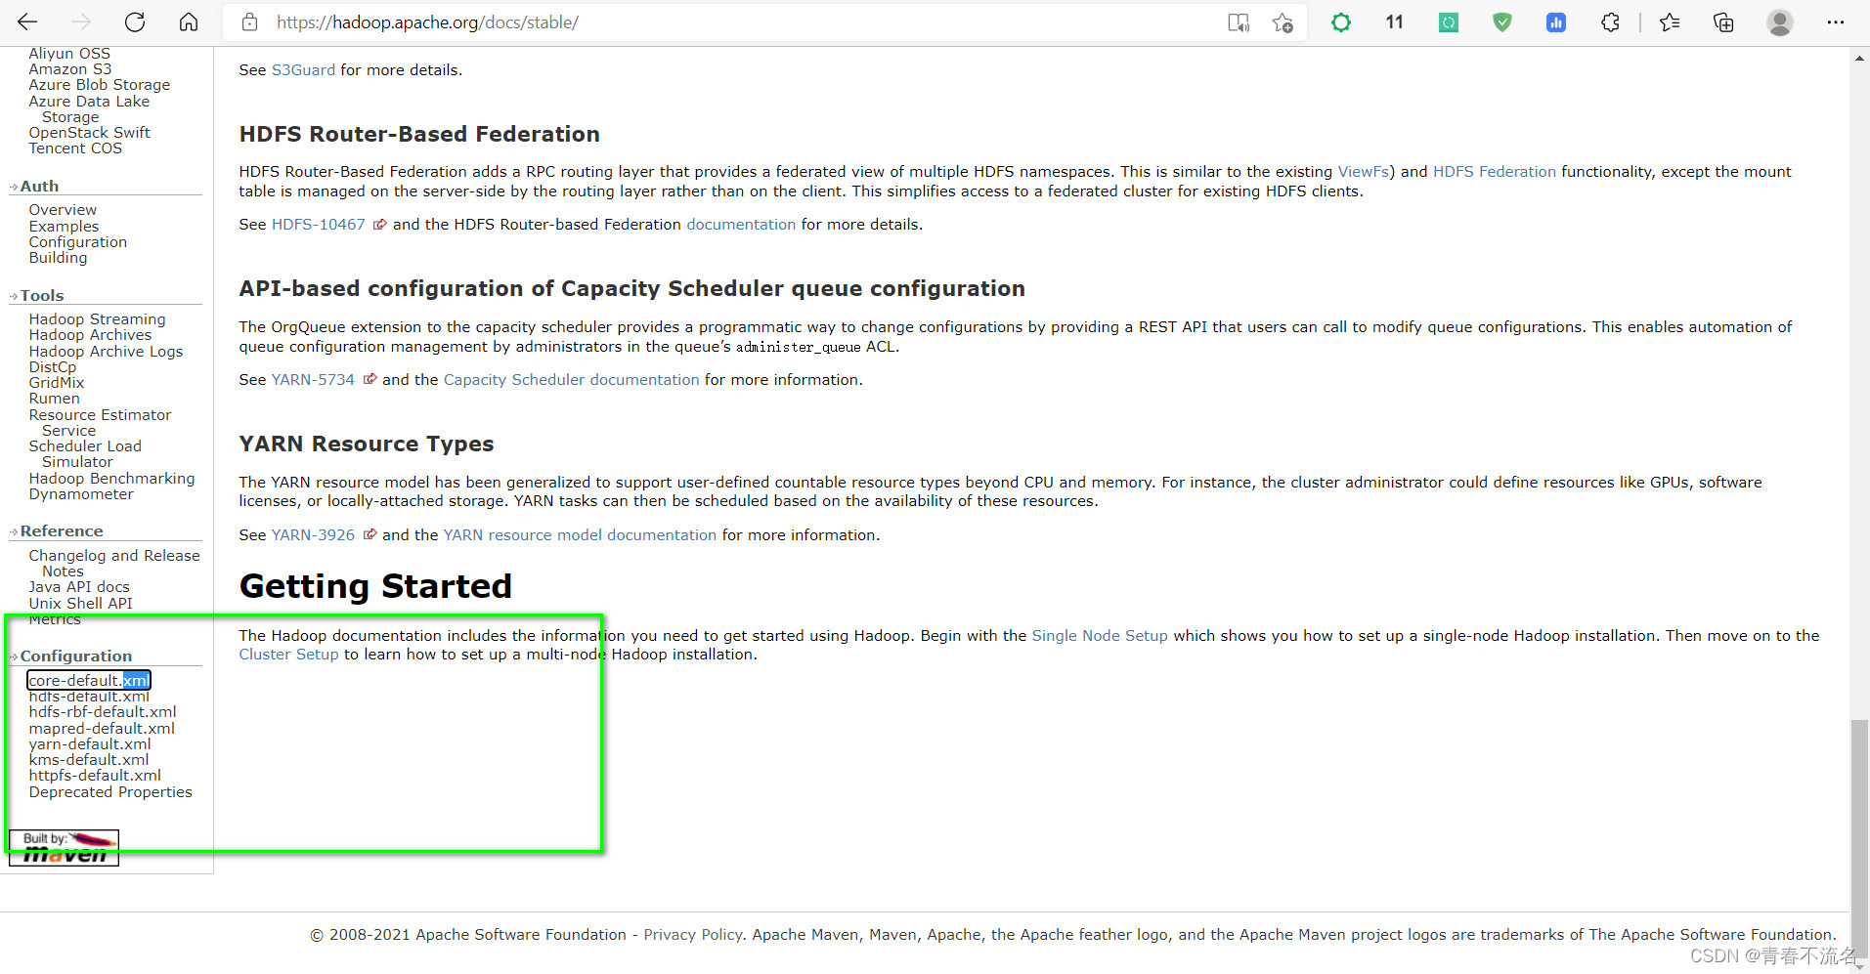
Task: Open Router-based Federation documentation link
Action: pyautogui.click(x=741, y=225)
